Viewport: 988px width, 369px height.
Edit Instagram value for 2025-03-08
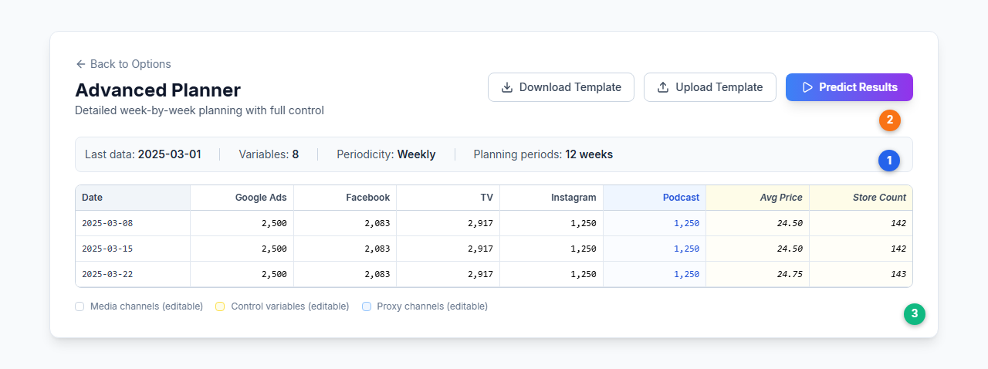[552, 223]
